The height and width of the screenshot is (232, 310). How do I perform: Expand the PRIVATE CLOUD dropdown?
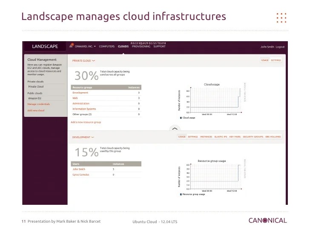click(x=83, y=61)
